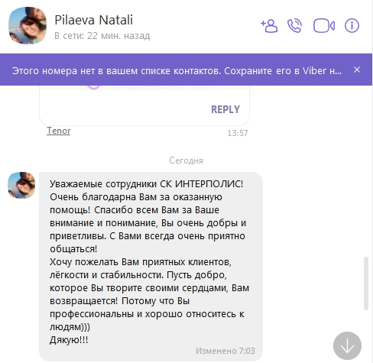Select the message thanking СК ИНТЕРПОЛИС staff
373x363 pixels.
click(151, 267)
